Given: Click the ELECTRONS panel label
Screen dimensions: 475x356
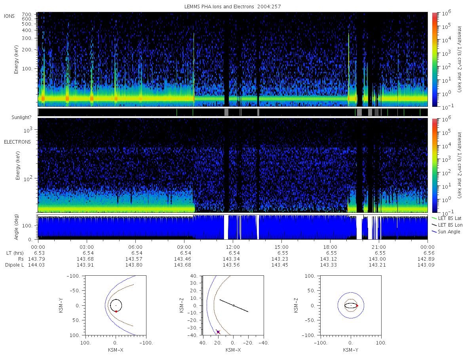Looking at the screenshot, I should click(x=17, y=142).
